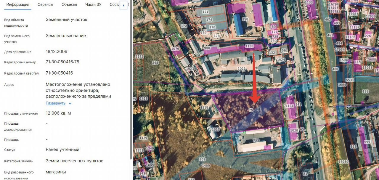This screenshot has height=180, width=379.
Task: Click parcel 171 building on map
Action: tap(205, 12)
